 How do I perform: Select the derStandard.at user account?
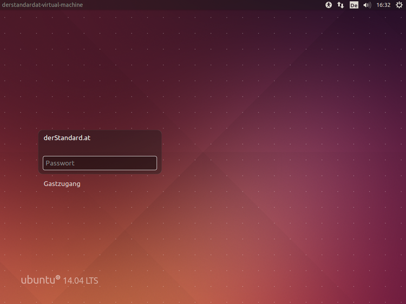pos(67,138)
